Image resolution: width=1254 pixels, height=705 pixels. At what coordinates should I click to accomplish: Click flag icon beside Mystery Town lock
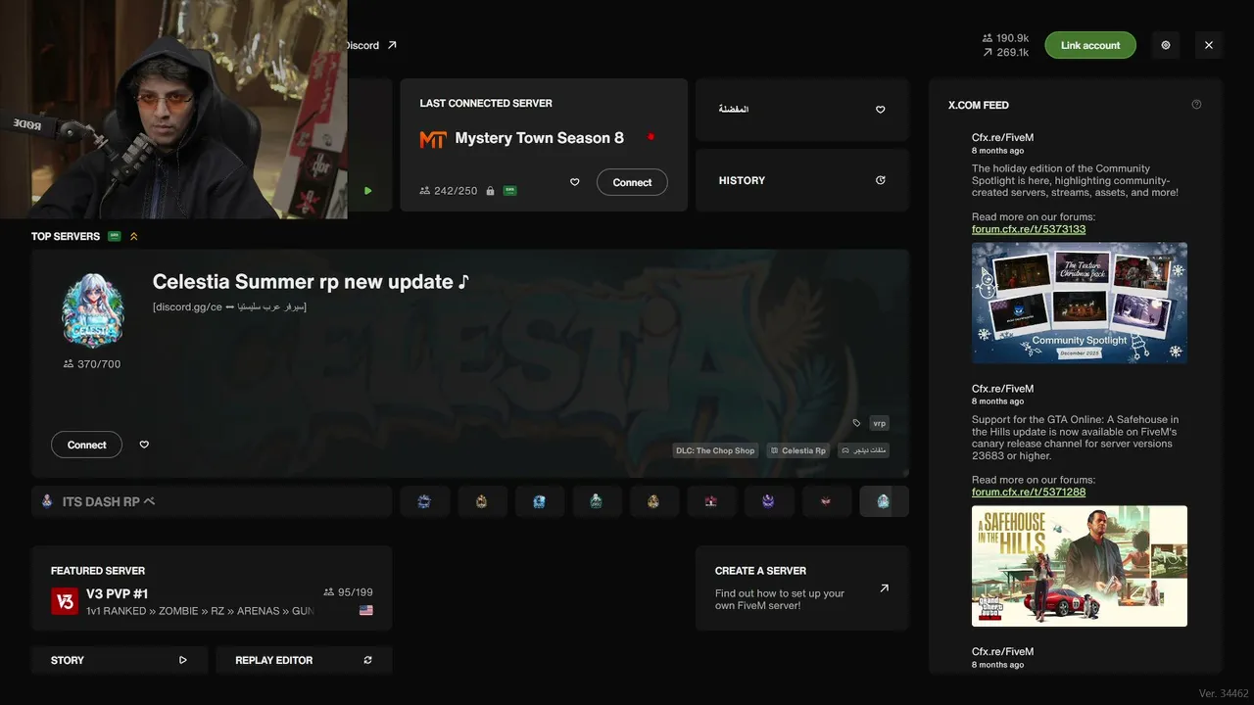coord(509,191)
